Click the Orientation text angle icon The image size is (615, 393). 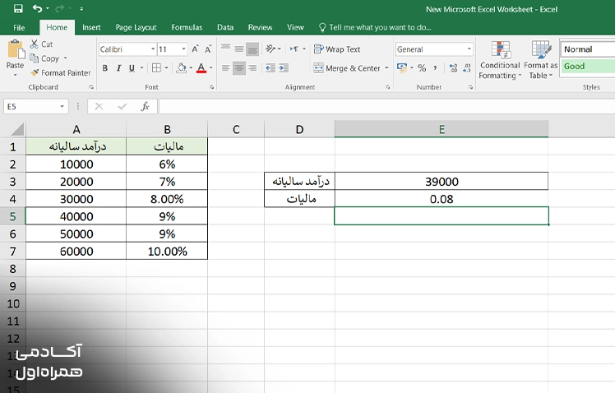point(271,49)
